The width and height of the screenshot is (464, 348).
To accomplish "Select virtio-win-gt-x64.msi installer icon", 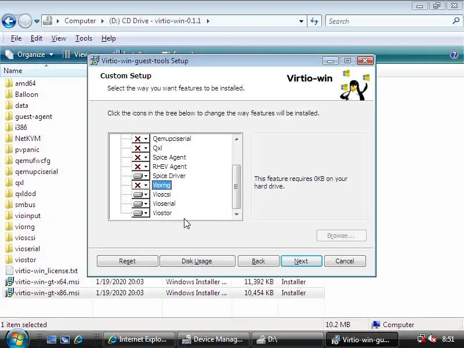I will 9,282.
